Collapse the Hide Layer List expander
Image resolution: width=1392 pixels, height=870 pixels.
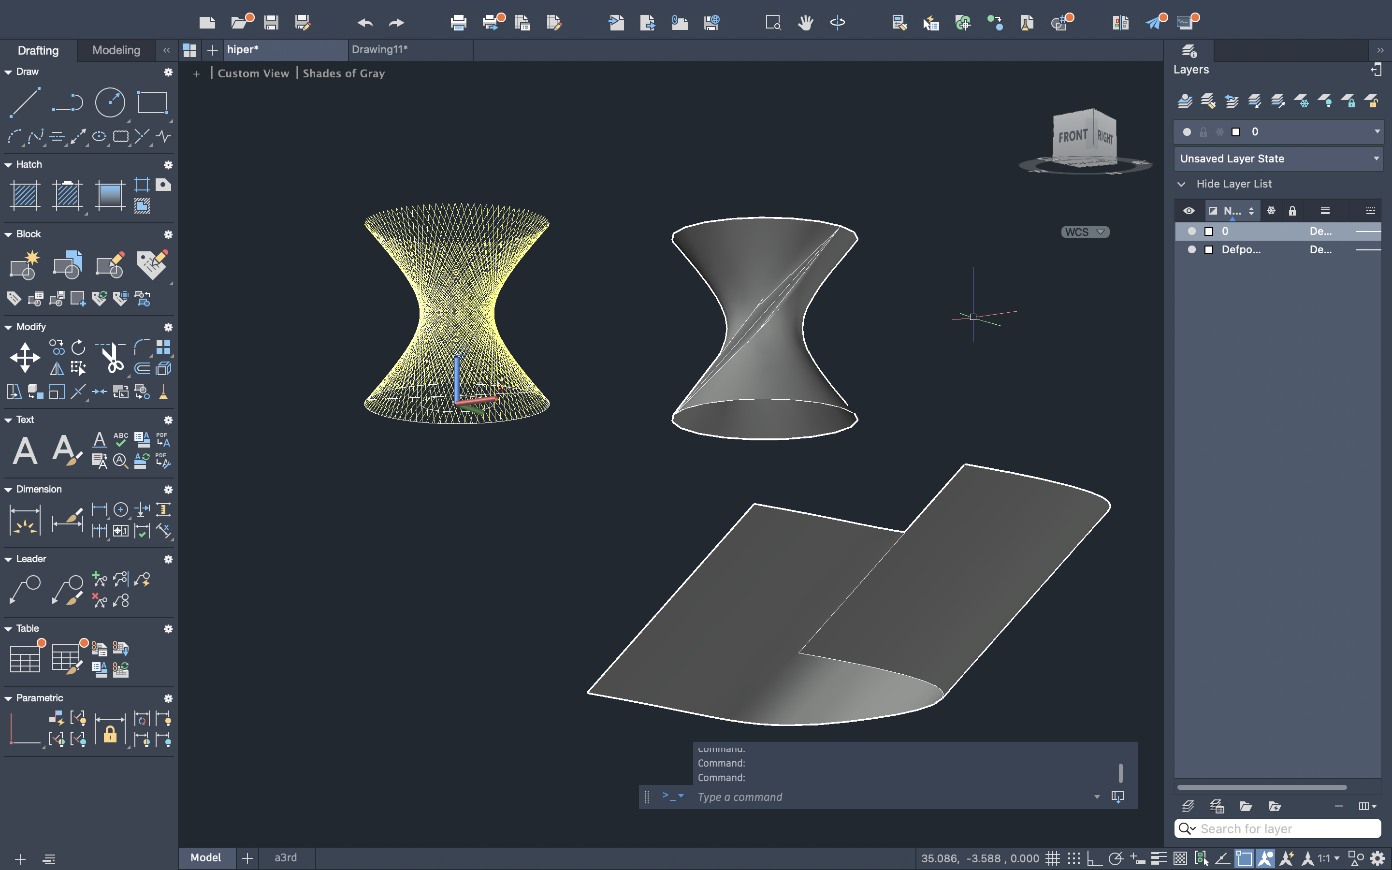click(1181, 184)
